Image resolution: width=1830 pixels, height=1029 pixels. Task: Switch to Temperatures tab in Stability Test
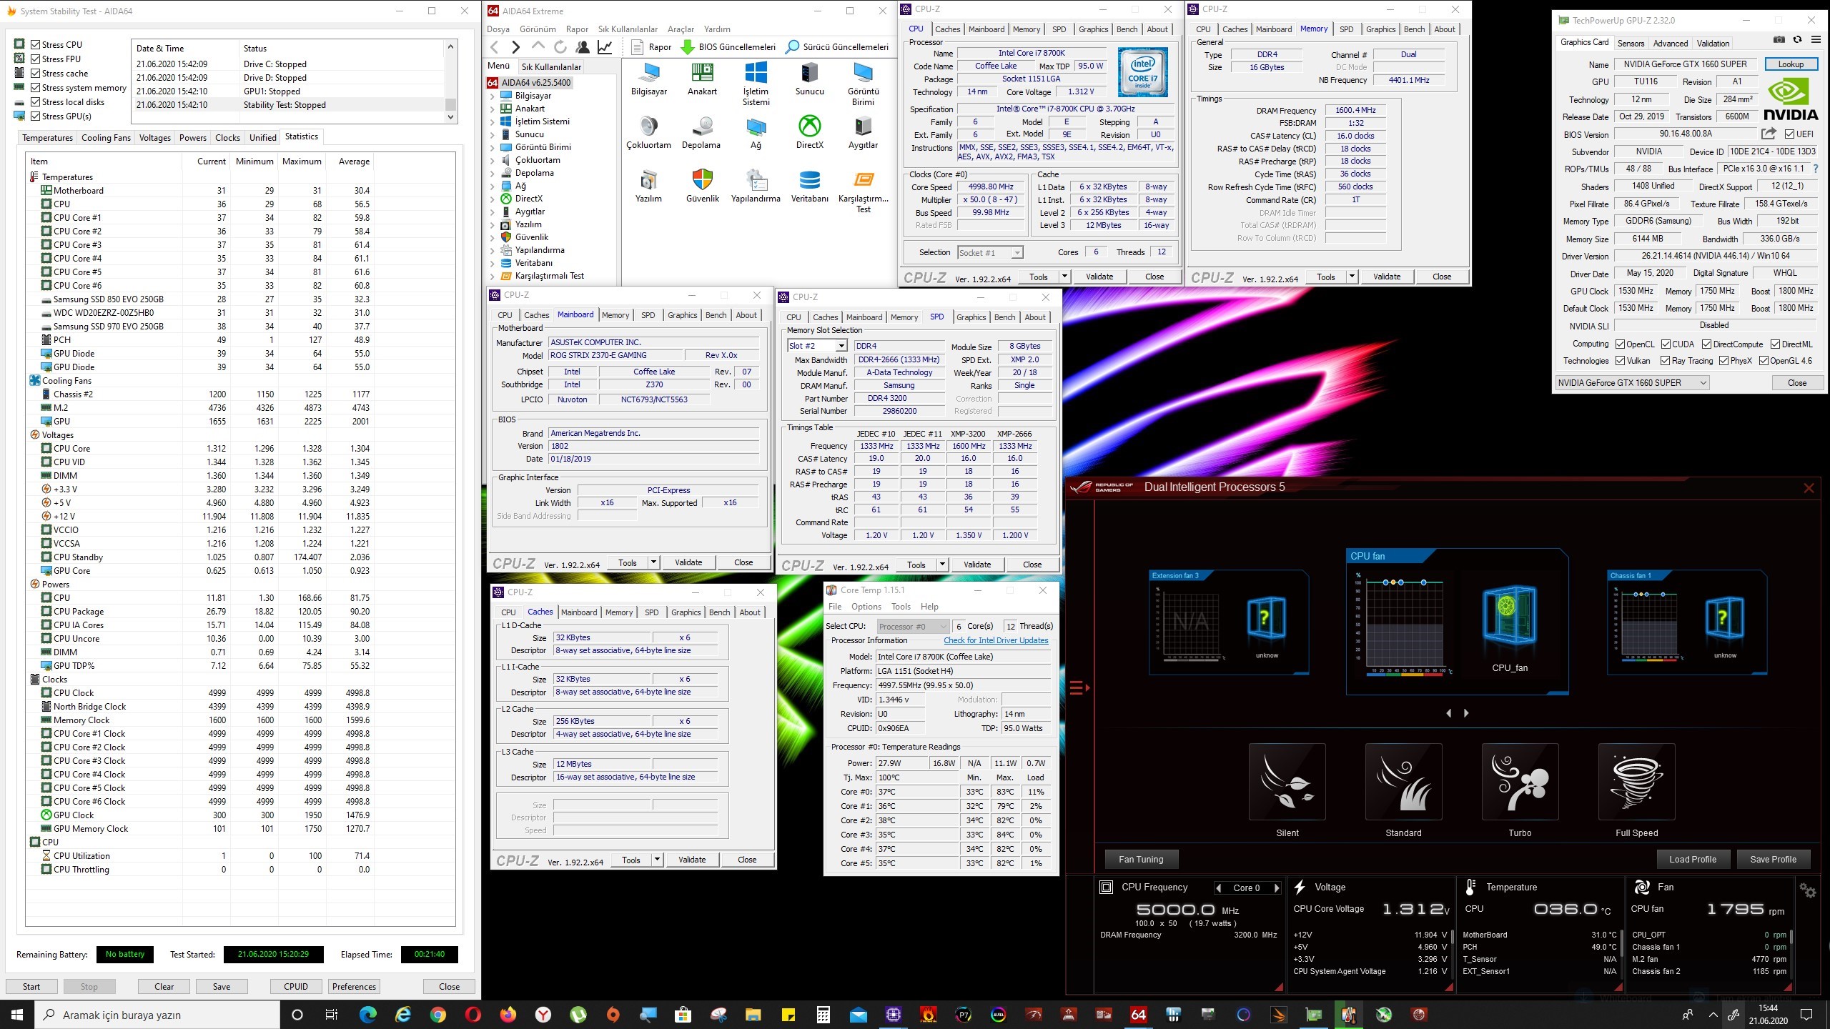point(47,138)
